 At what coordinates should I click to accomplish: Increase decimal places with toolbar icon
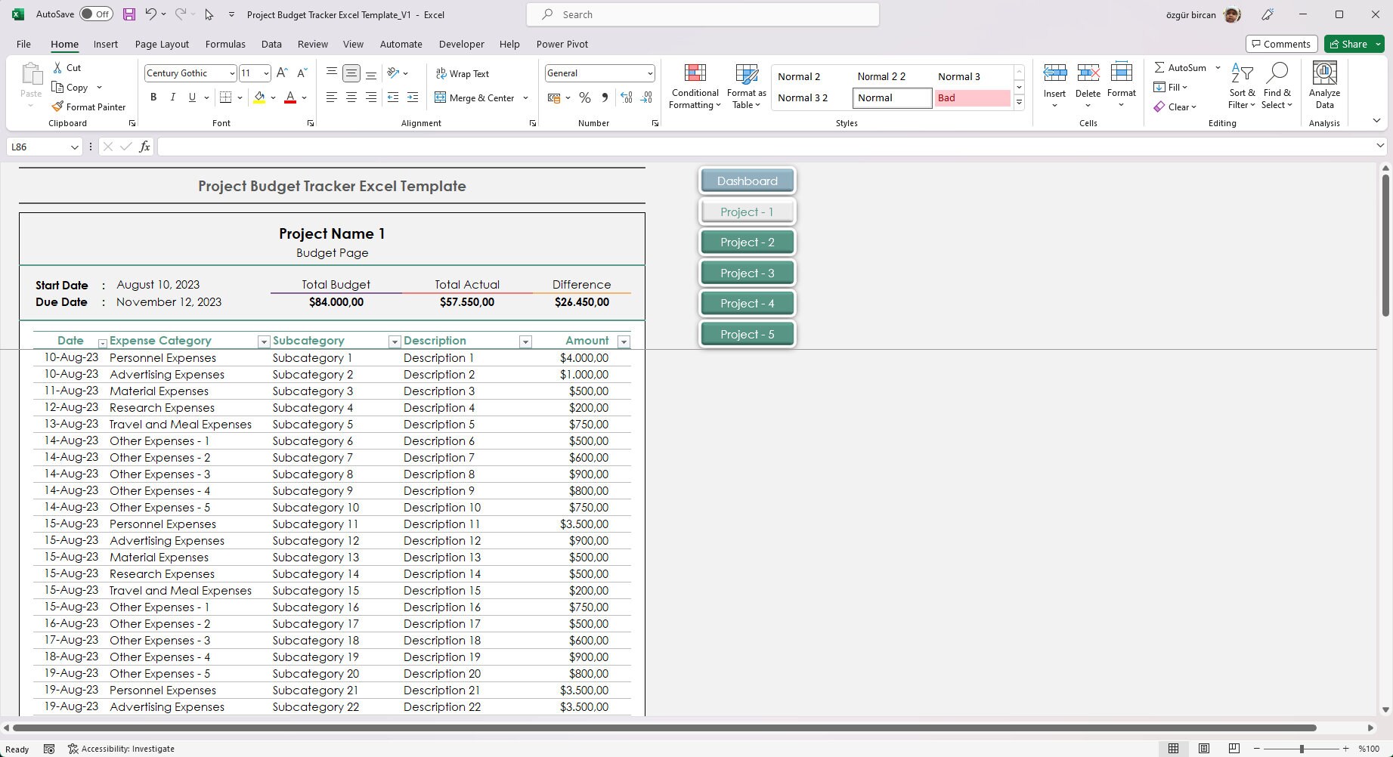tap(626, 97)
